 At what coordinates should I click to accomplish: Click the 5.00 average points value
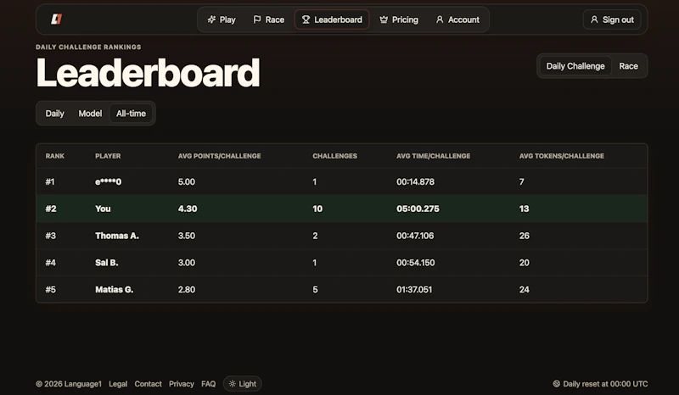point(187,181)
